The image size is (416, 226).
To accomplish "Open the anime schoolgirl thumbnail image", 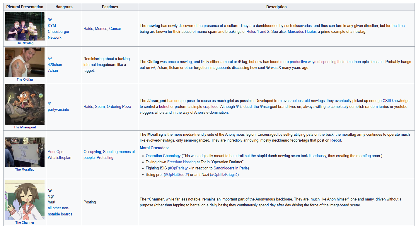I will (x=25, y=200).
